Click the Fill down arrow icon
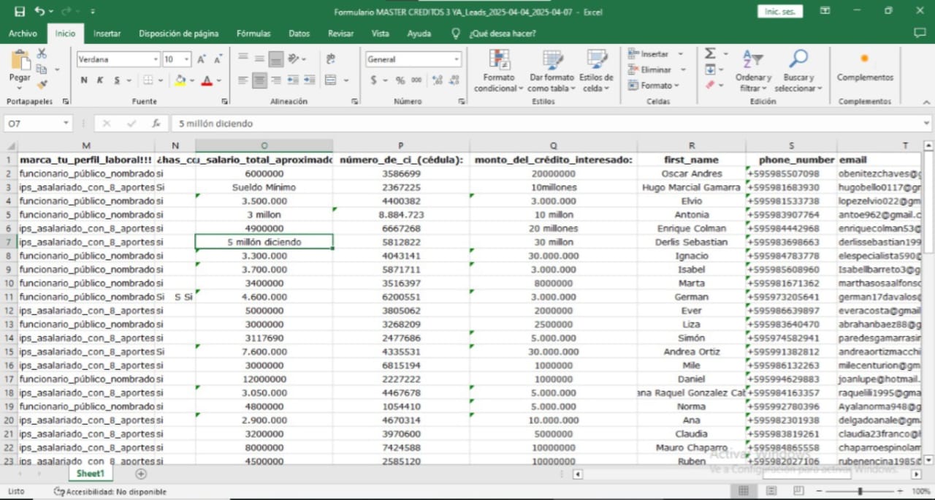The image size is (935, 500). tap(710, 69)
